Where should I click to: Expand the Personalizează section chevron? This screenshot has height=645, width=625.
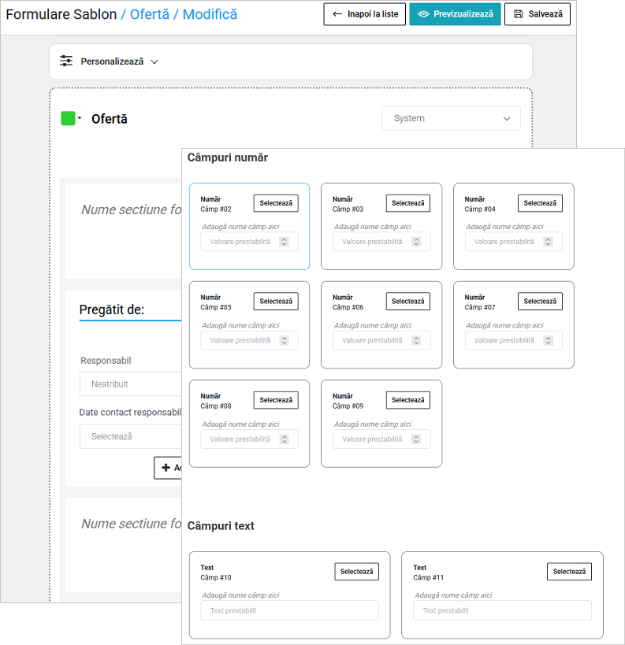[x=154, y=61]
